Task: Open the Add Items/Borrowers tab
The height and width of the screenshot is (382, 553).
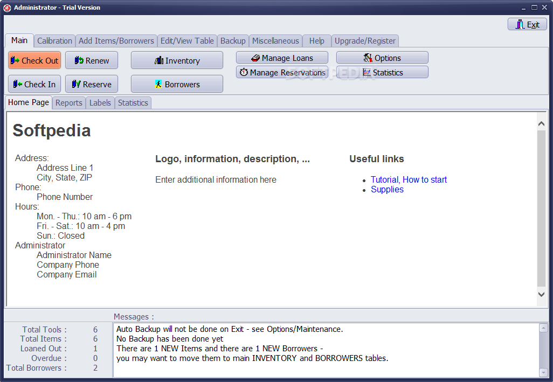Action: (116, 41)
